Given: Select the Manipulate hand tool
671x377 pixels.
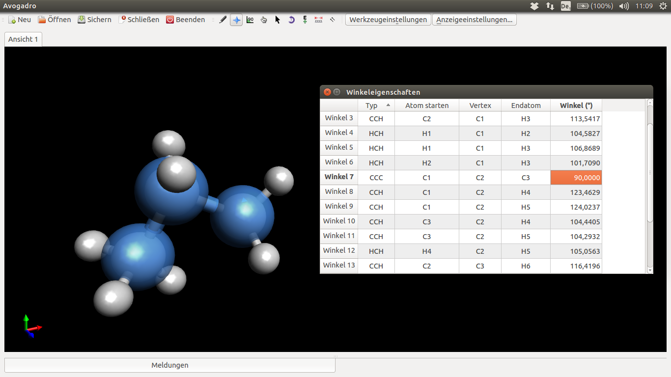Looking at the screenshot, I should 264,20.
